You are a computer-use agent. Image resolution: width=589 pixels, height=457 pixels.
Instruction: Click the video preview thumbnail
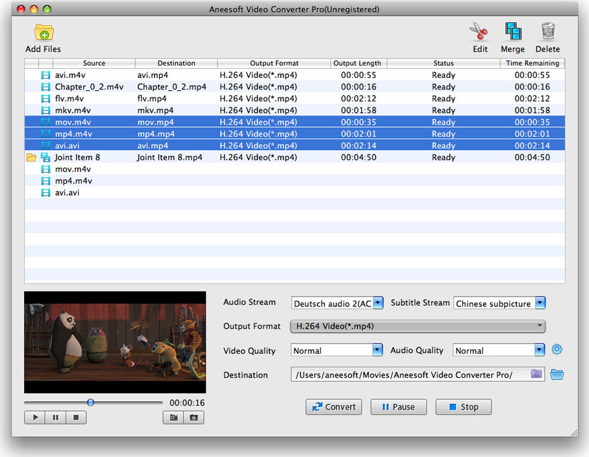(x=115, y=342)
